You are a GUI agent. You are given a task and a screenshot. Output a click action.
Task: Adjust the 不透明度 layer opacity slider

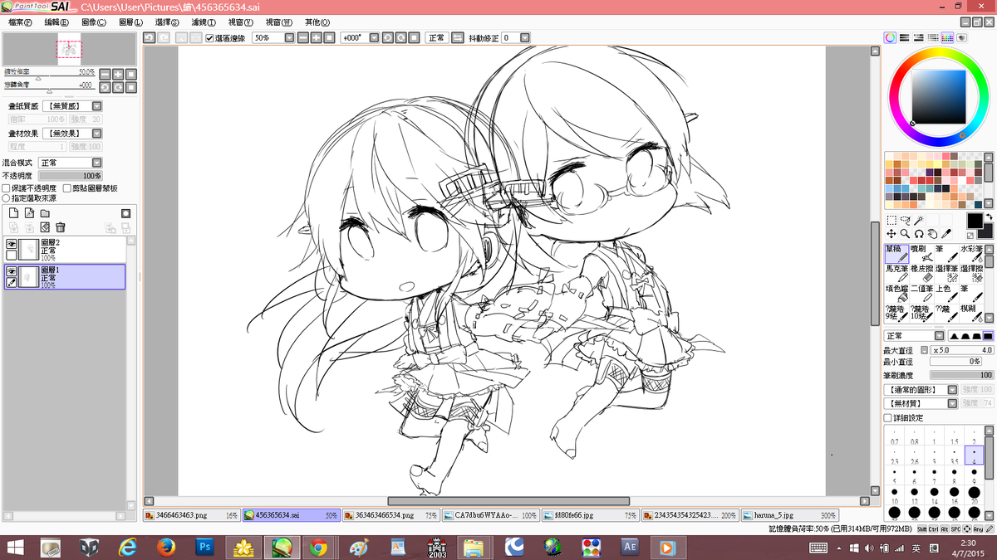[x=70, y=176]
